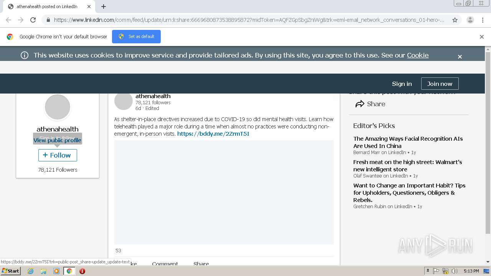491x276 pixels.
Task: Dismiss the default browser notification bar
Action: [482, 37]
